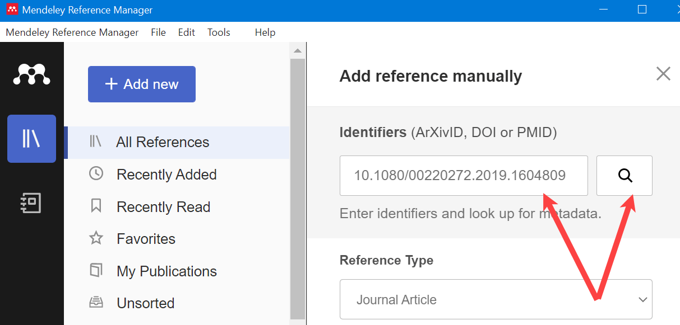Screen dimensions: 680x325
Task: Click the Mendeley app icon in the title bar
Action: pyautogui.click(x=12, y=10)
